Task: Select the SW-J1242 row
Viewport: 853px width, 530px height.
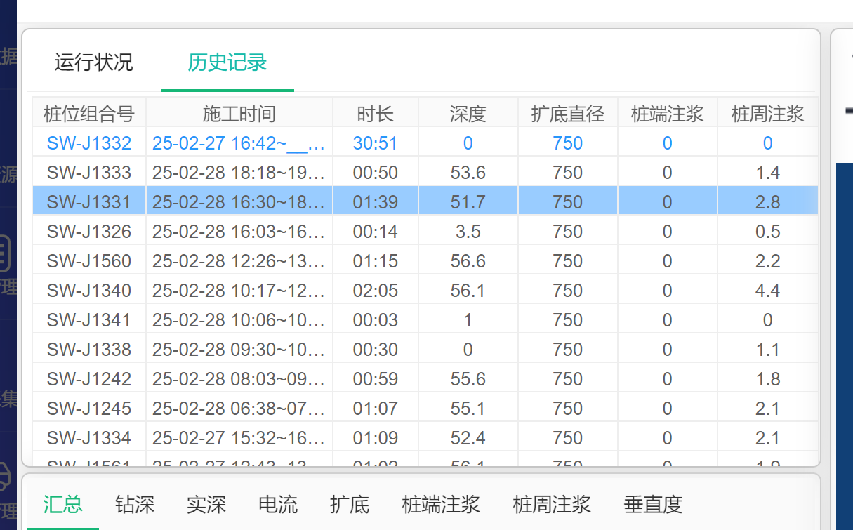Action: [x=88, y=379]
